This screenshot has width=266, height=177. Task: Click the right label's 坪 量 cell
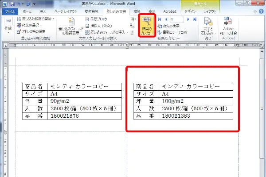tap(146, 101)
